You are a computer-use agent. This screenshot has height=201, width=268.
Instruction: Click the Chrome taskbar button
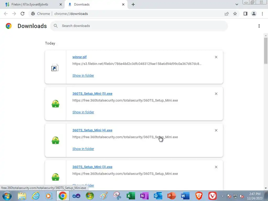[x=63, y=196]
